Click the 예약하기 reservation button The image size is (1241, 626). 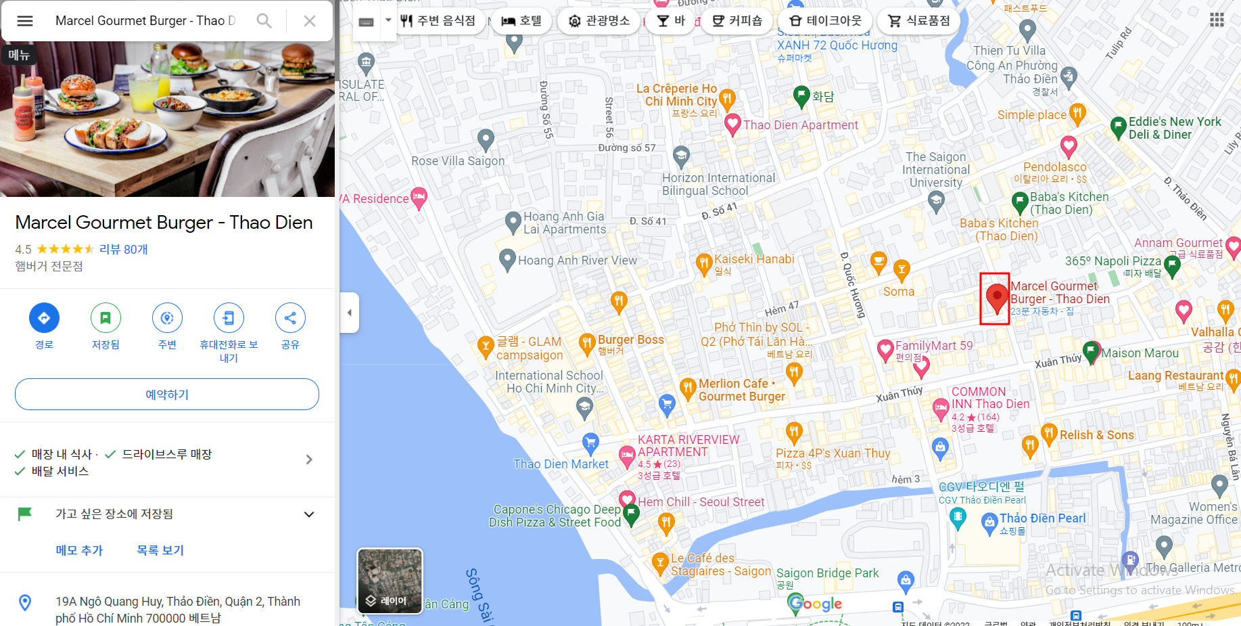coord(167,395)
